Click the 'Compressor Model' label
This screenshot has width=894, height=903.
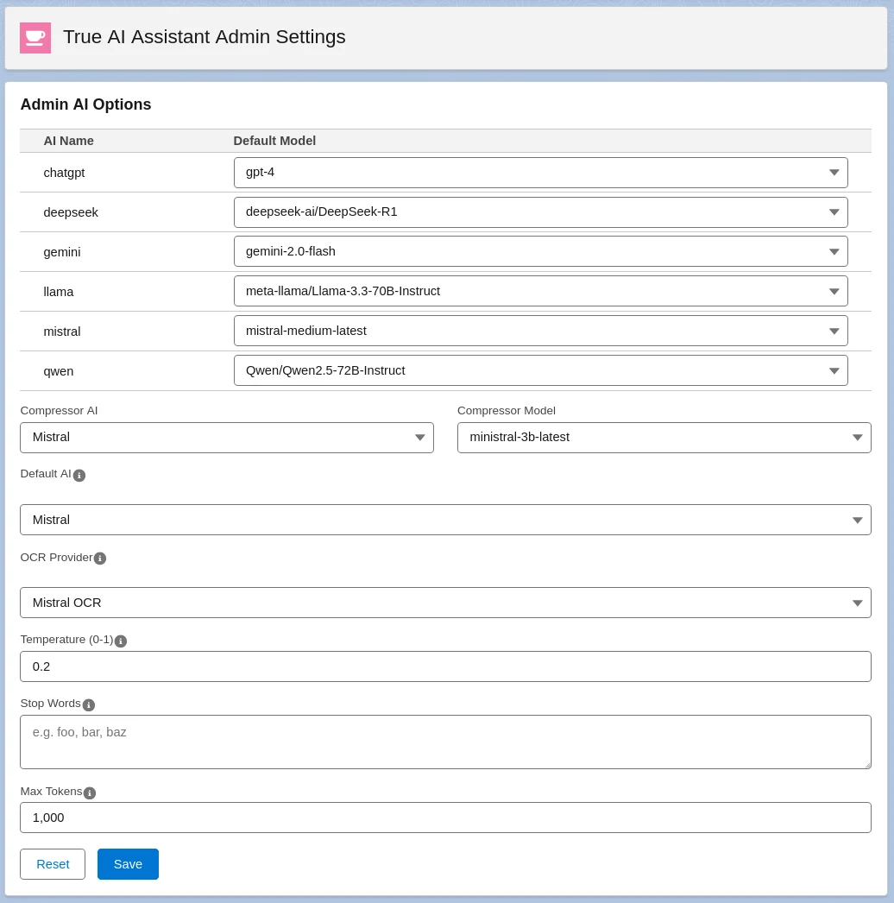point(507,411)
